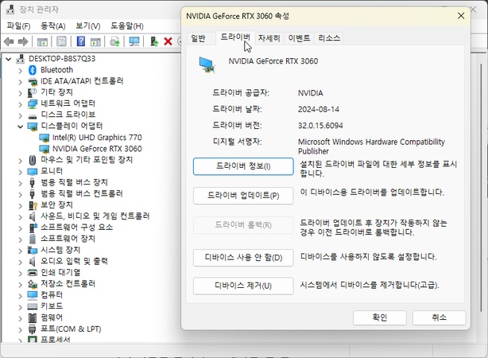Image resolution: width=488 pixels, height=358 pixels.
Task: Click the Device Manager title bar icon
Action: coord(10,10)
